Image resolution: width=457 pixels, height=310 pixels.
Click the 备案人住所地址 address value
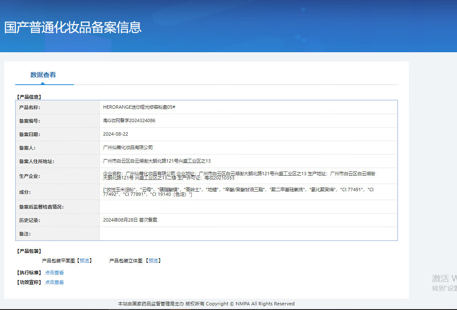click(157, 161)
